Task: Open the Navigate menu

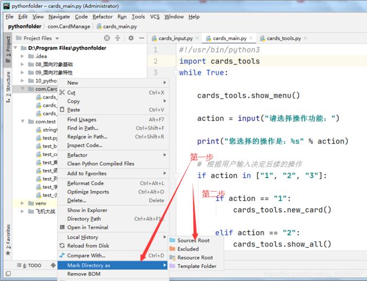Action: [x=59, y=16]
